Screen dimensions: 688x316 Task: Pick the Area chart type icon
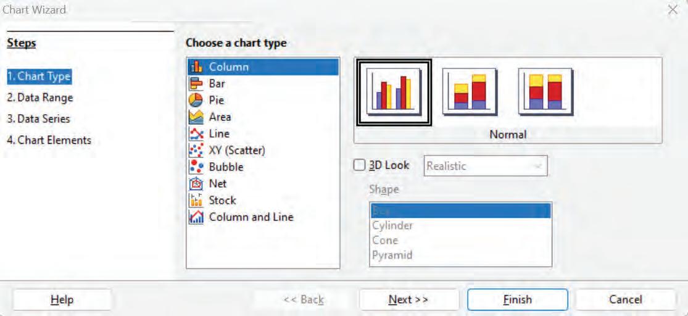click(196, 117)
